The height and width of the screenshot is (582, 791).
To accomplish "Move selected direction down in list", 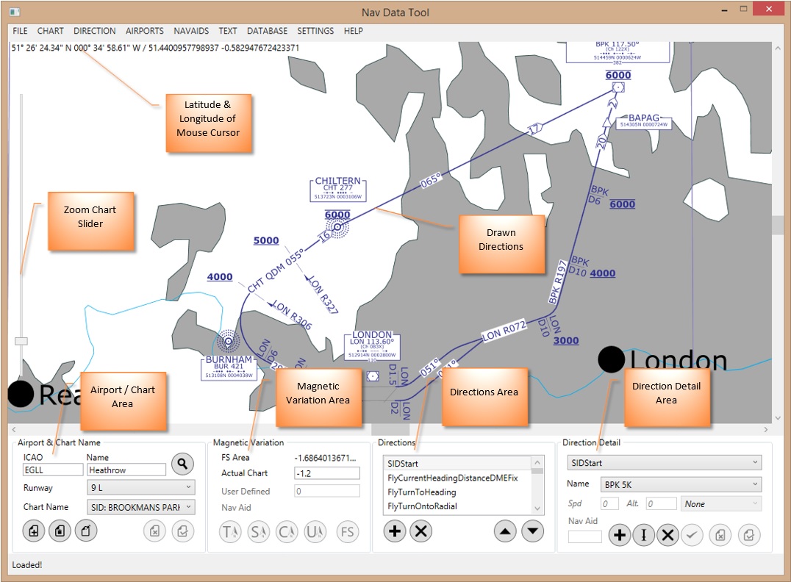I will pyautogui.click(x=533, y=531).
